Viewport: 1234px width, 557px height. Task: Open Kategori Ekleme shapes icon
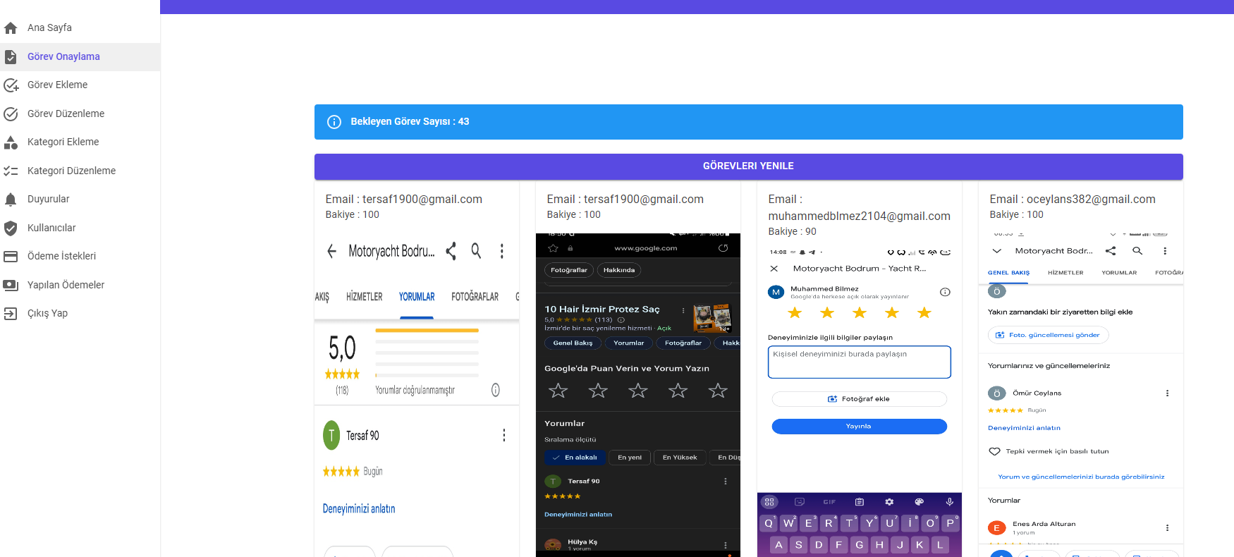point(11,142)
